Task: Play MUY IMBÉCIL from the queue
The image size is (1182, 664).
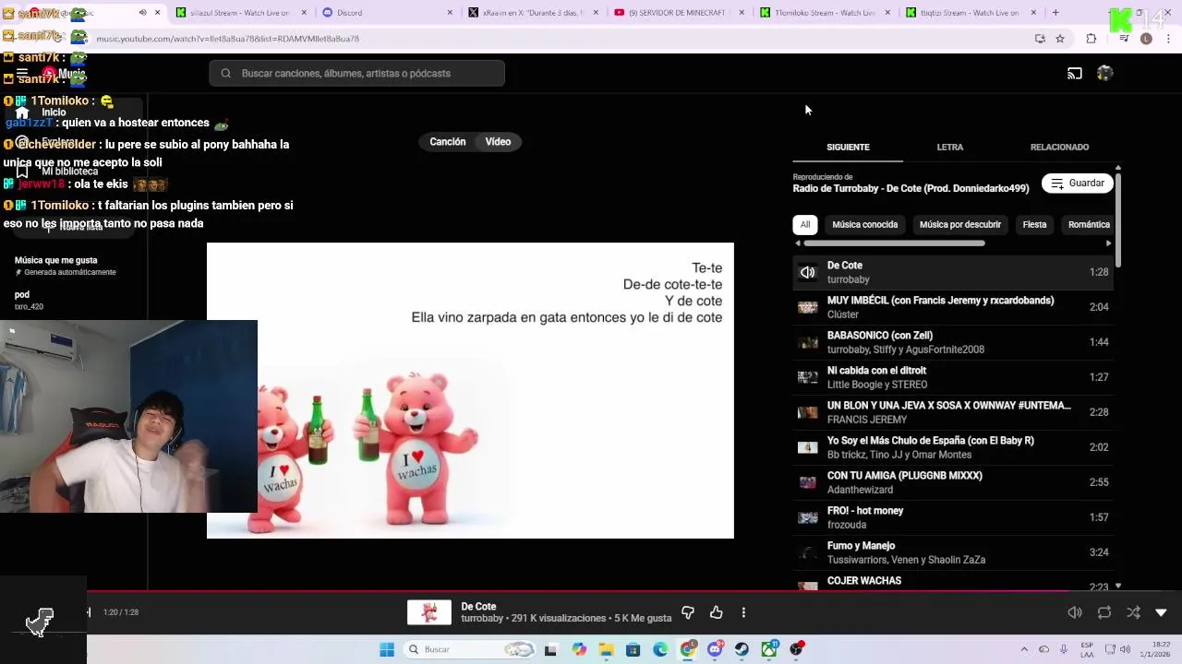Action: 953,307
